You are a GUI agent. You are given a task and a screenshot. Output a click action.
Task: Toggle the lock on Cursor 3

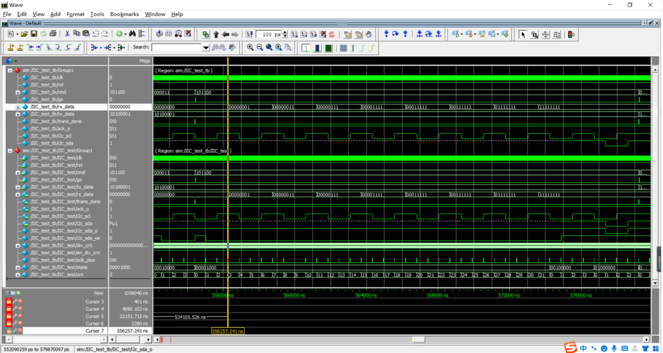coord(9,302)
